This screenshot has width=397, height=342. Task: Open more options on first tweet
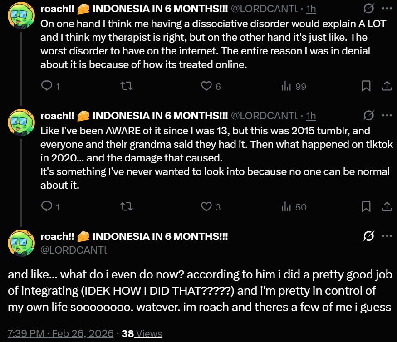point(387,9)
